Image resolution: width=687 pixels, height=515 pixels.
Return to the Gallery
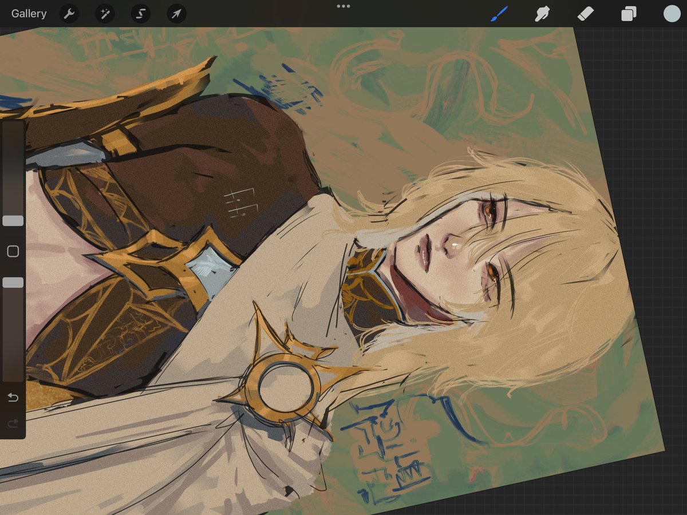pos(29,13)
